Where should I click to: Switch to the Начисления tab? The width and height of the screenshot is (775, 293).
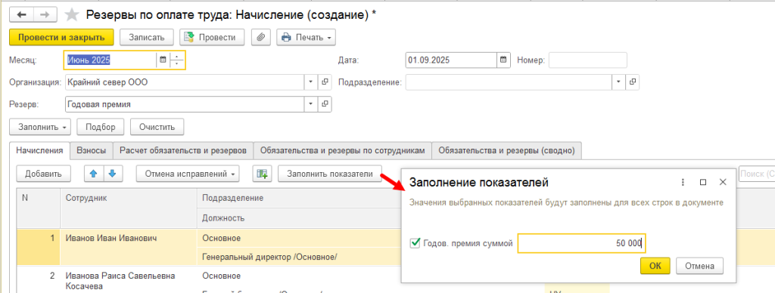[39, 151]
